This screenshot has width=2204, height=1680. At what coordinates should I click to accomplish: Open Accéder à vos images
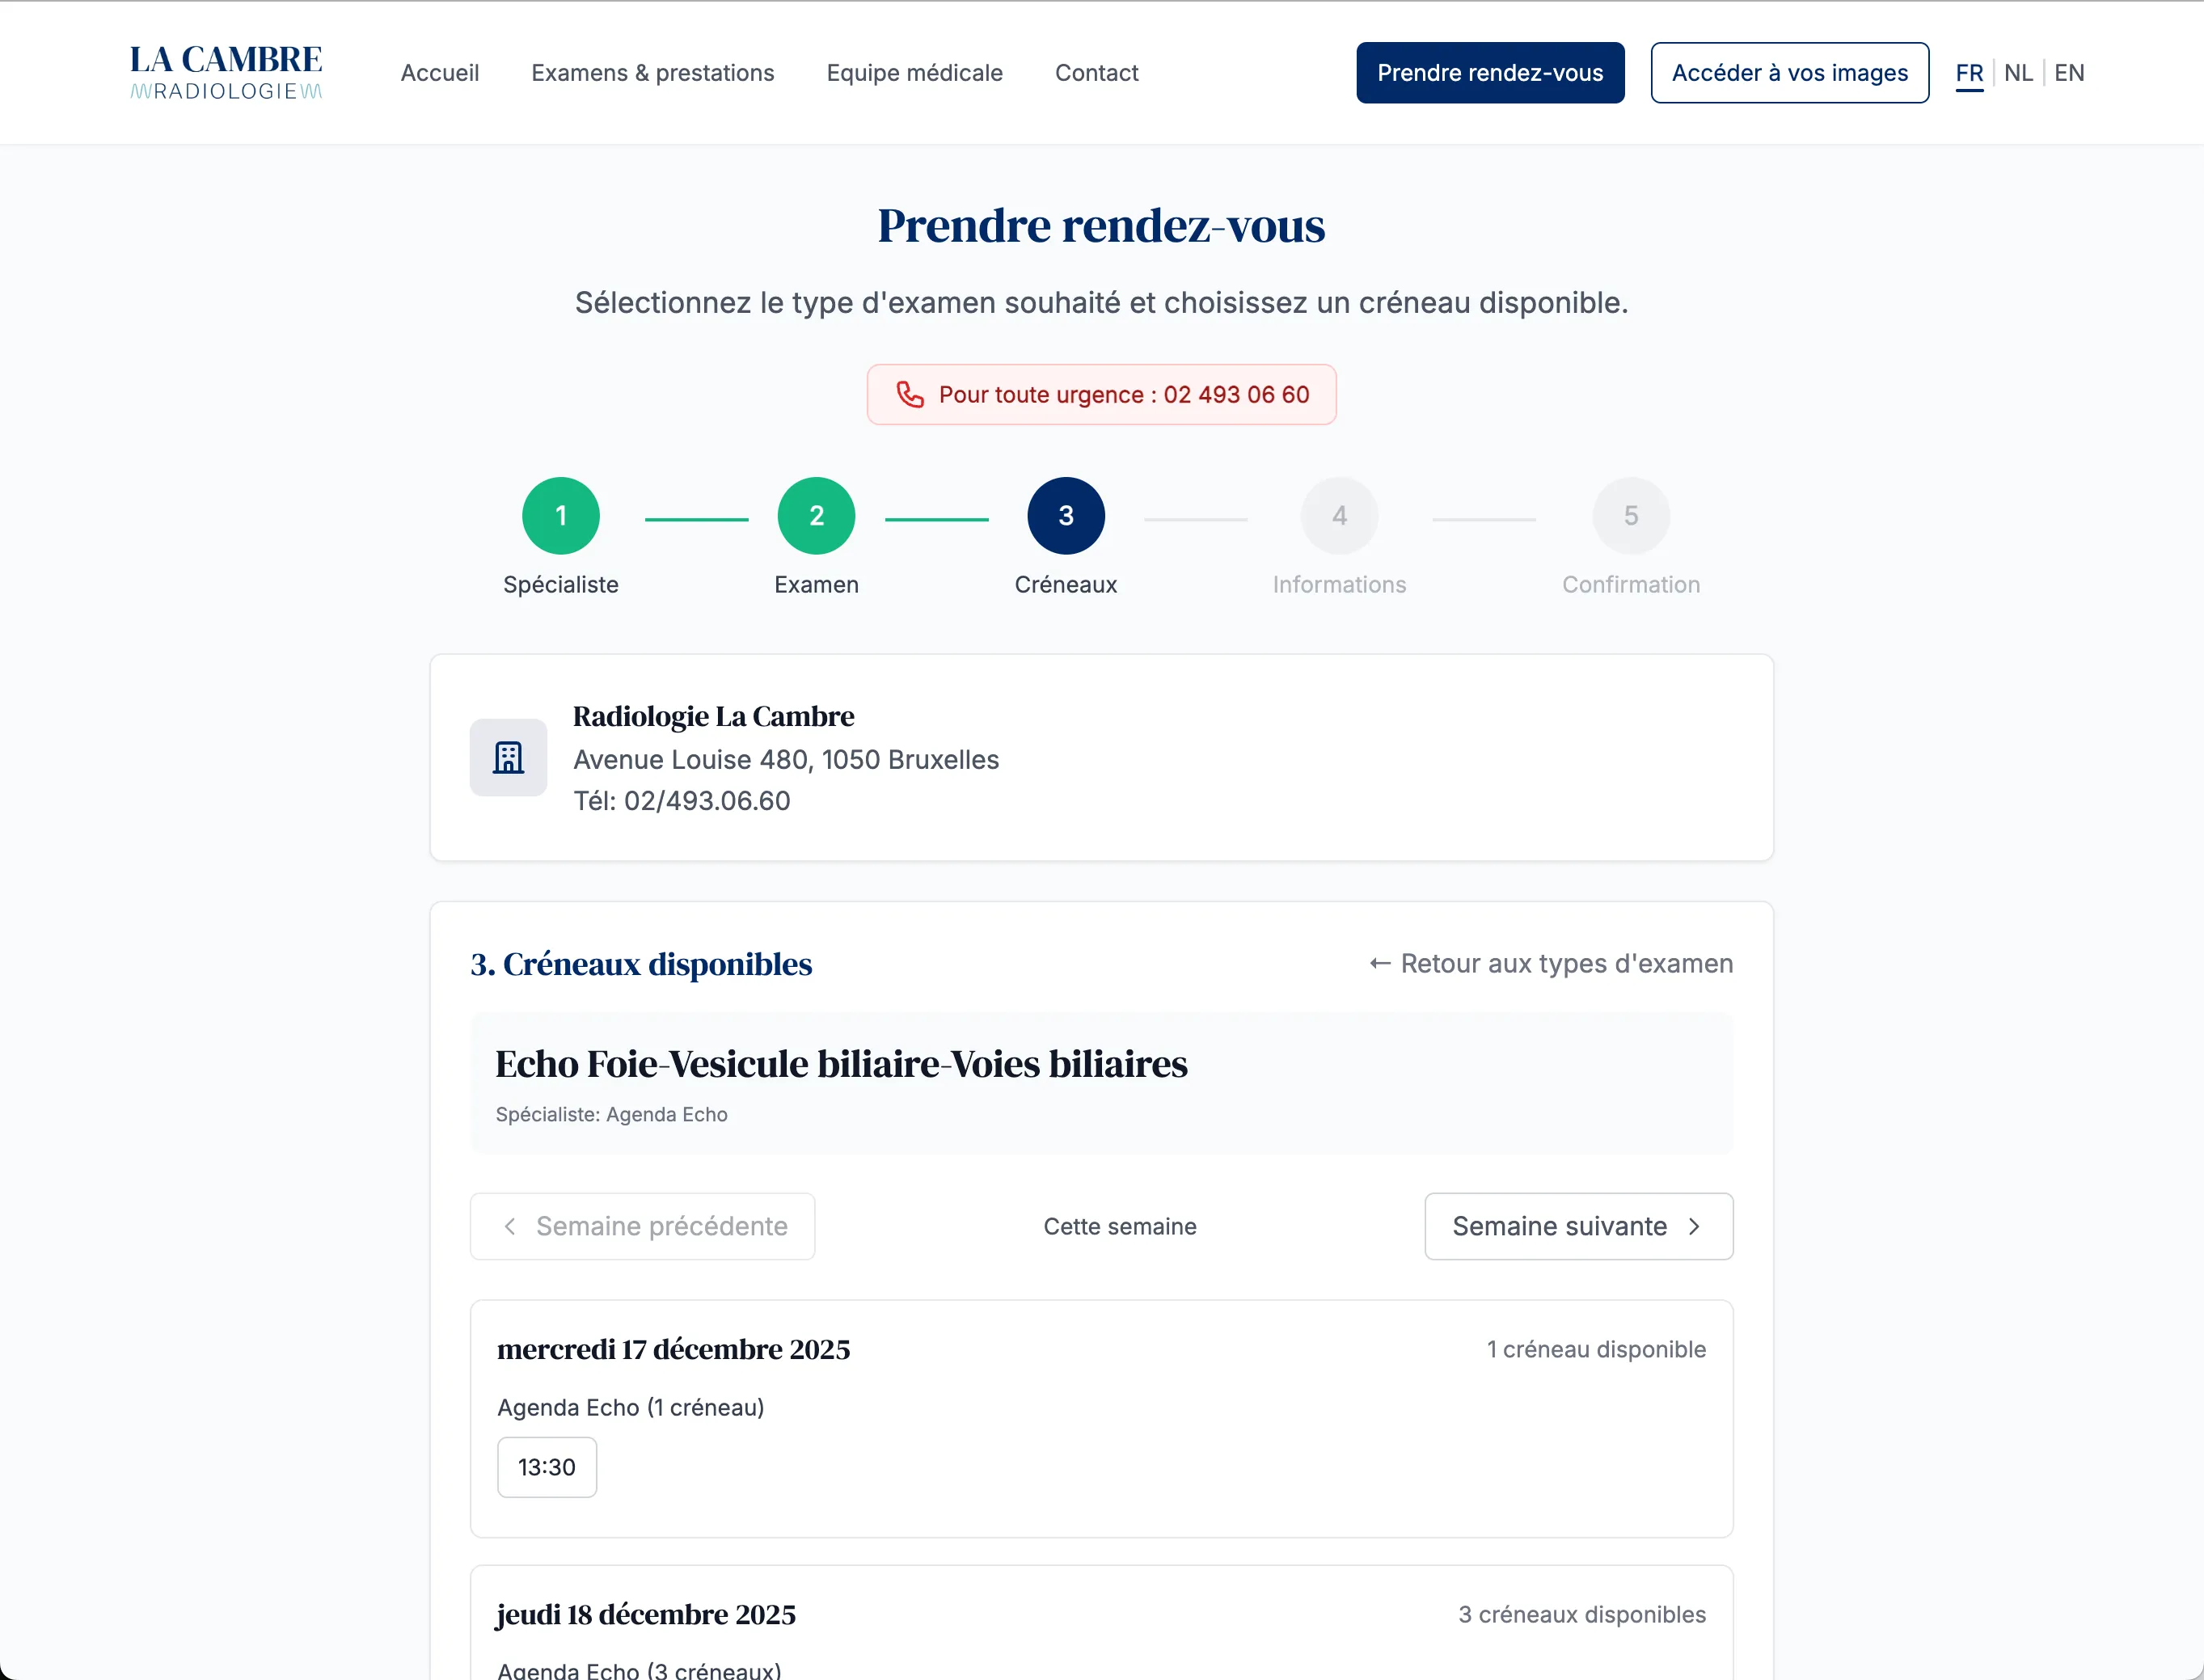(1789, 72)
